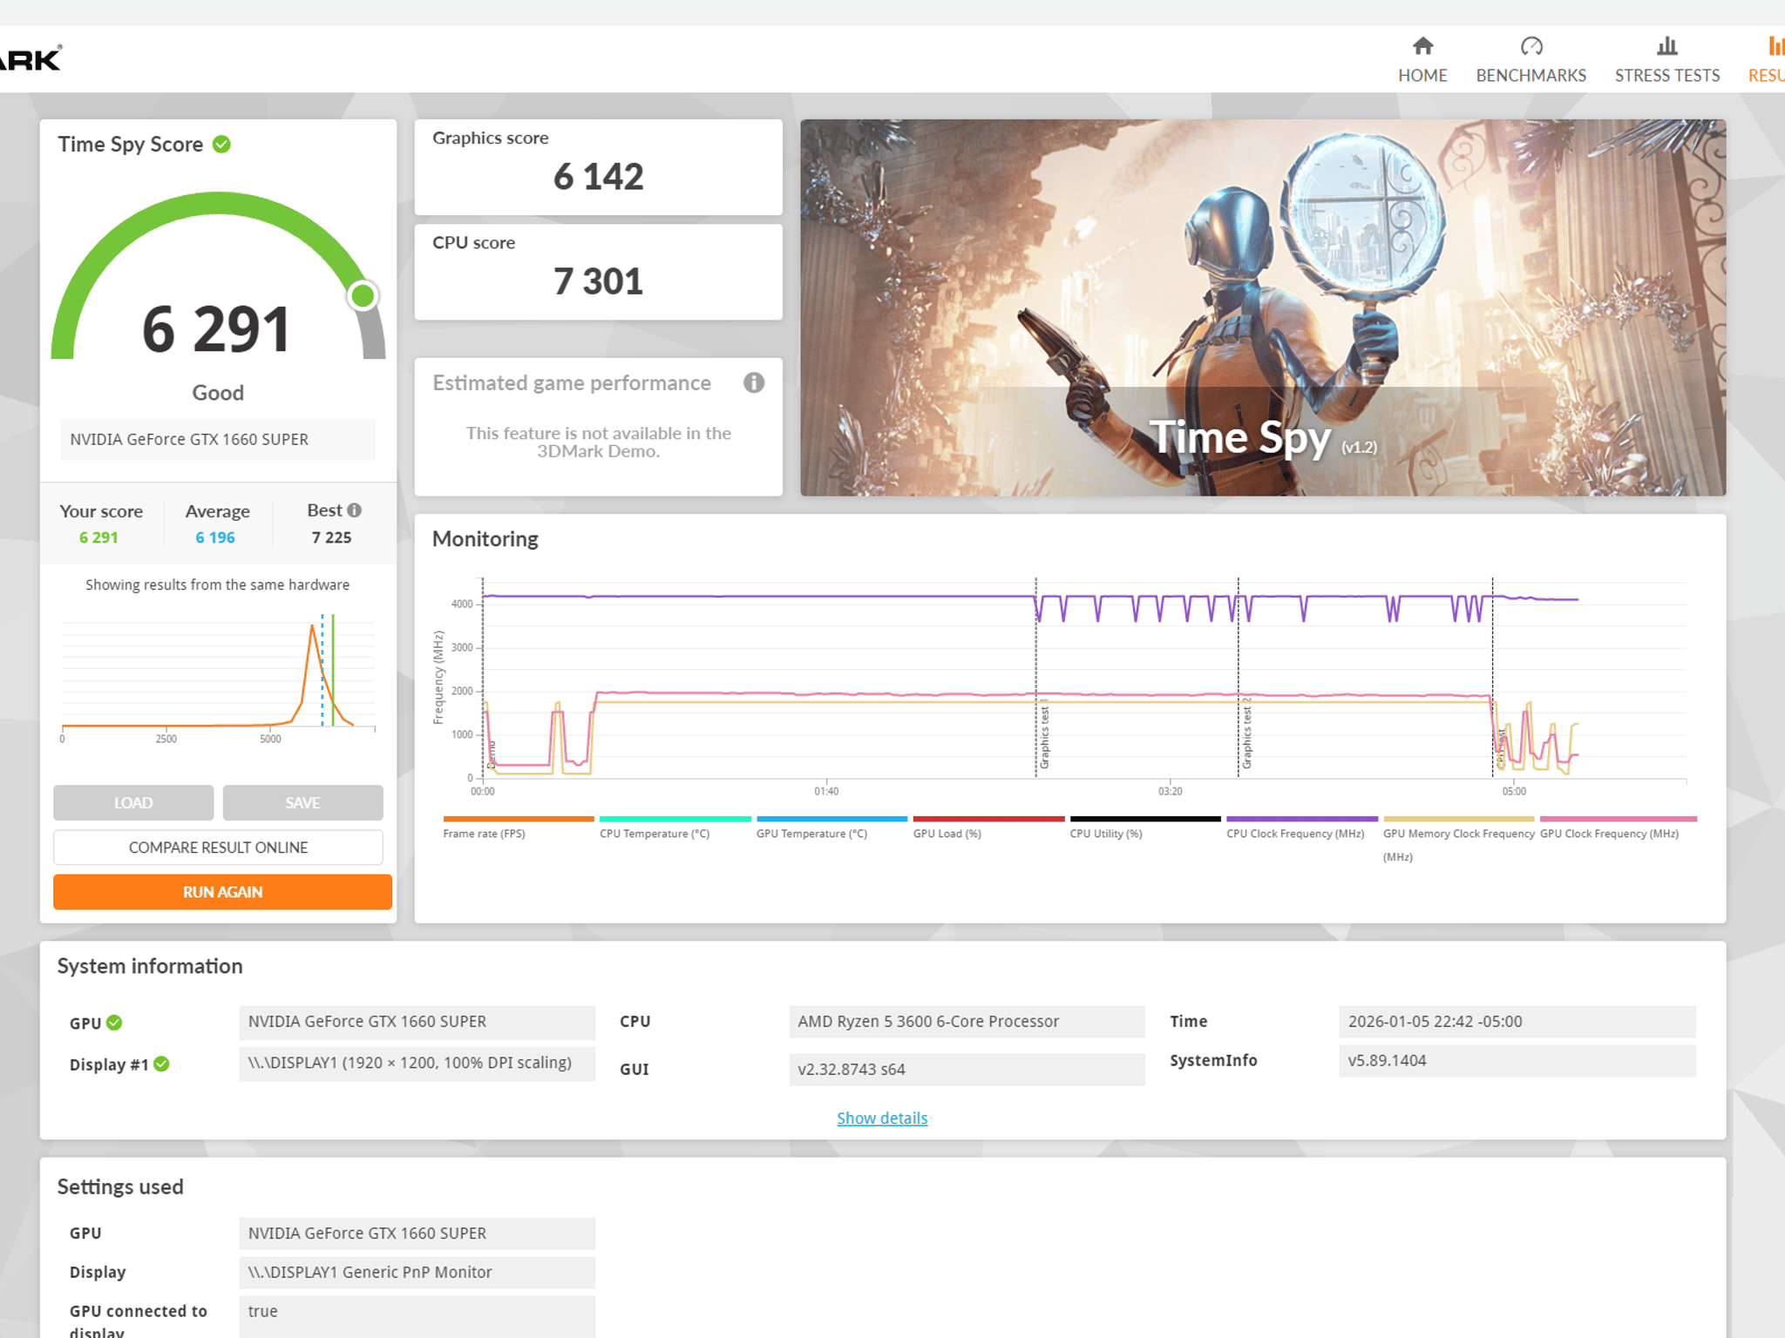This screenshot has height=1338, width=1785.
Task: Click green check icon next to GPU label
Action: coord(114,1023)
